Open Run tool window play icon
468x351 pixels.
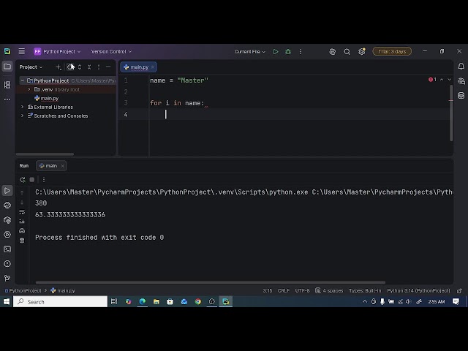[7, 191]
